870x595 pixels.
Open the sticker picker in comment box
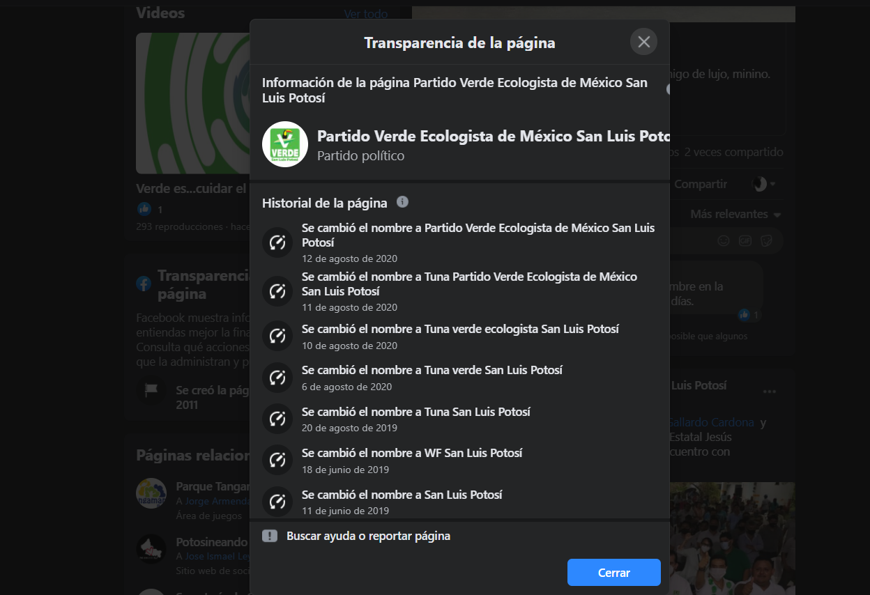767,240
